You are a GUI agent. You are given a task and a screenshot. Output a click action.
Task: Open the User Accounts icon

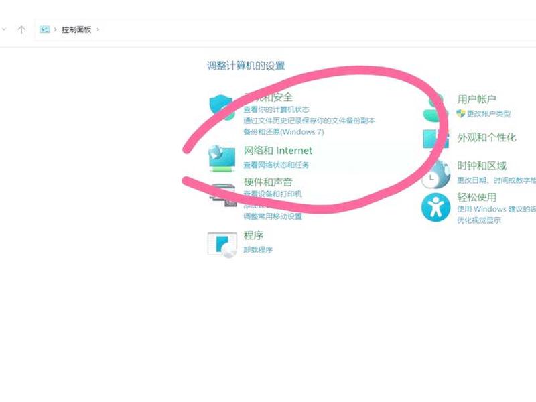tap(435, 107)
